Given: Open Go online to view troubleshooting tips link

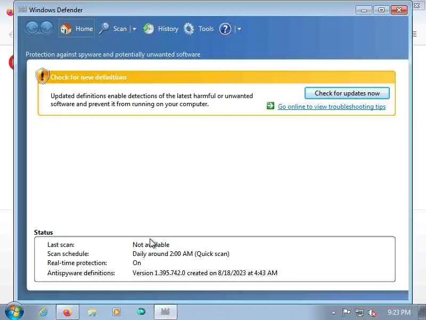Looking at the screenshot, I should (x=332, y=107).
